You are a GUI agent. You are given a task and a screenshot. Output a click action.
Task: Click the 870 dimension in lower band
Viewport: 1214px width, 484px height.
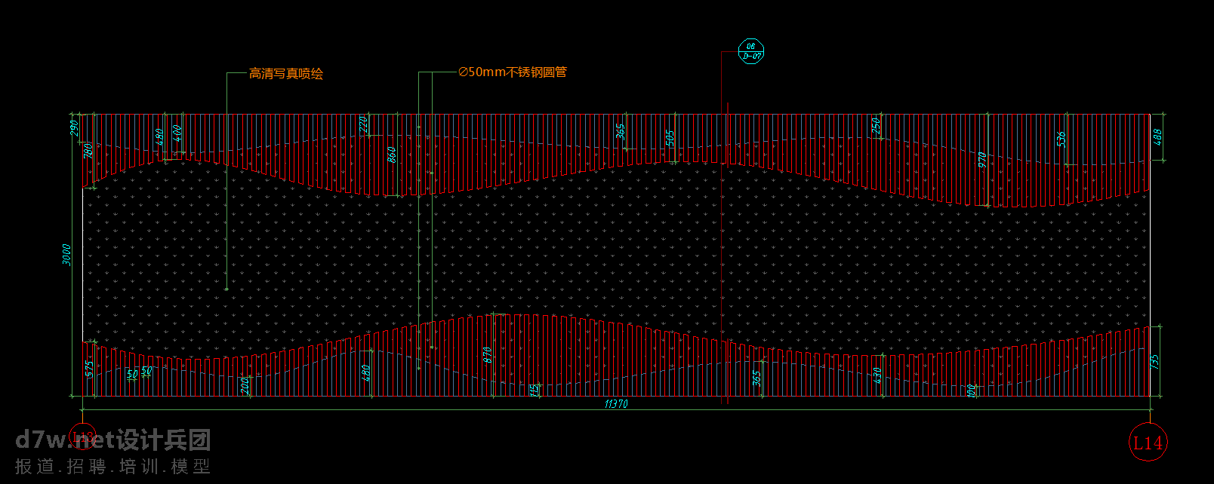pos(488,355)
